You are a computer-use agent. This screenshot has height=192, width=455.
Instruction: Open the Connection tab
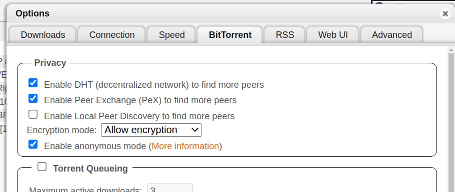(111, 35)
